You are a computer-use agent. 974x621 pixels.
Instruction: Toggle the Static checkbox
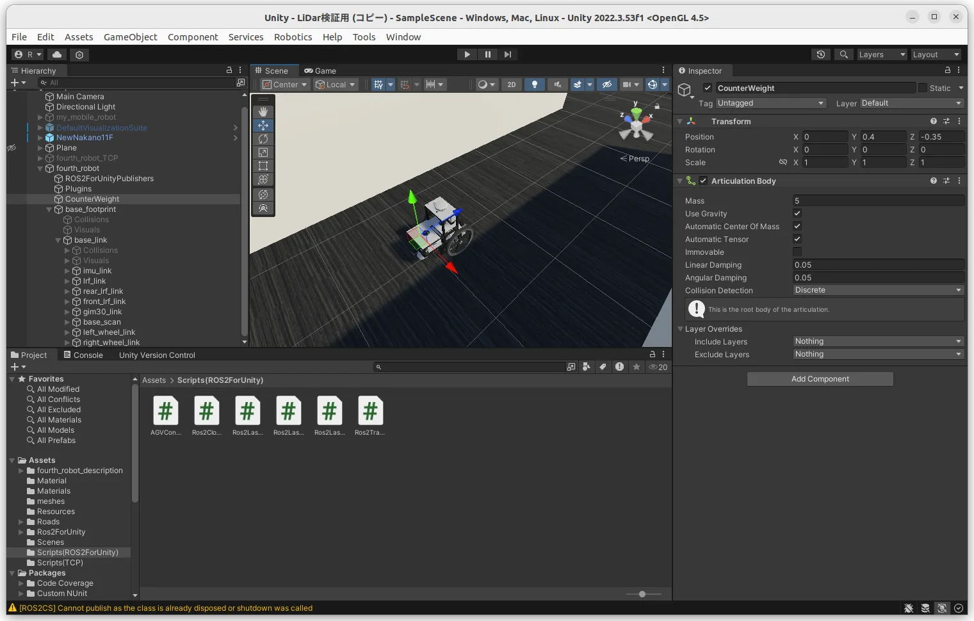coord(923,88)
